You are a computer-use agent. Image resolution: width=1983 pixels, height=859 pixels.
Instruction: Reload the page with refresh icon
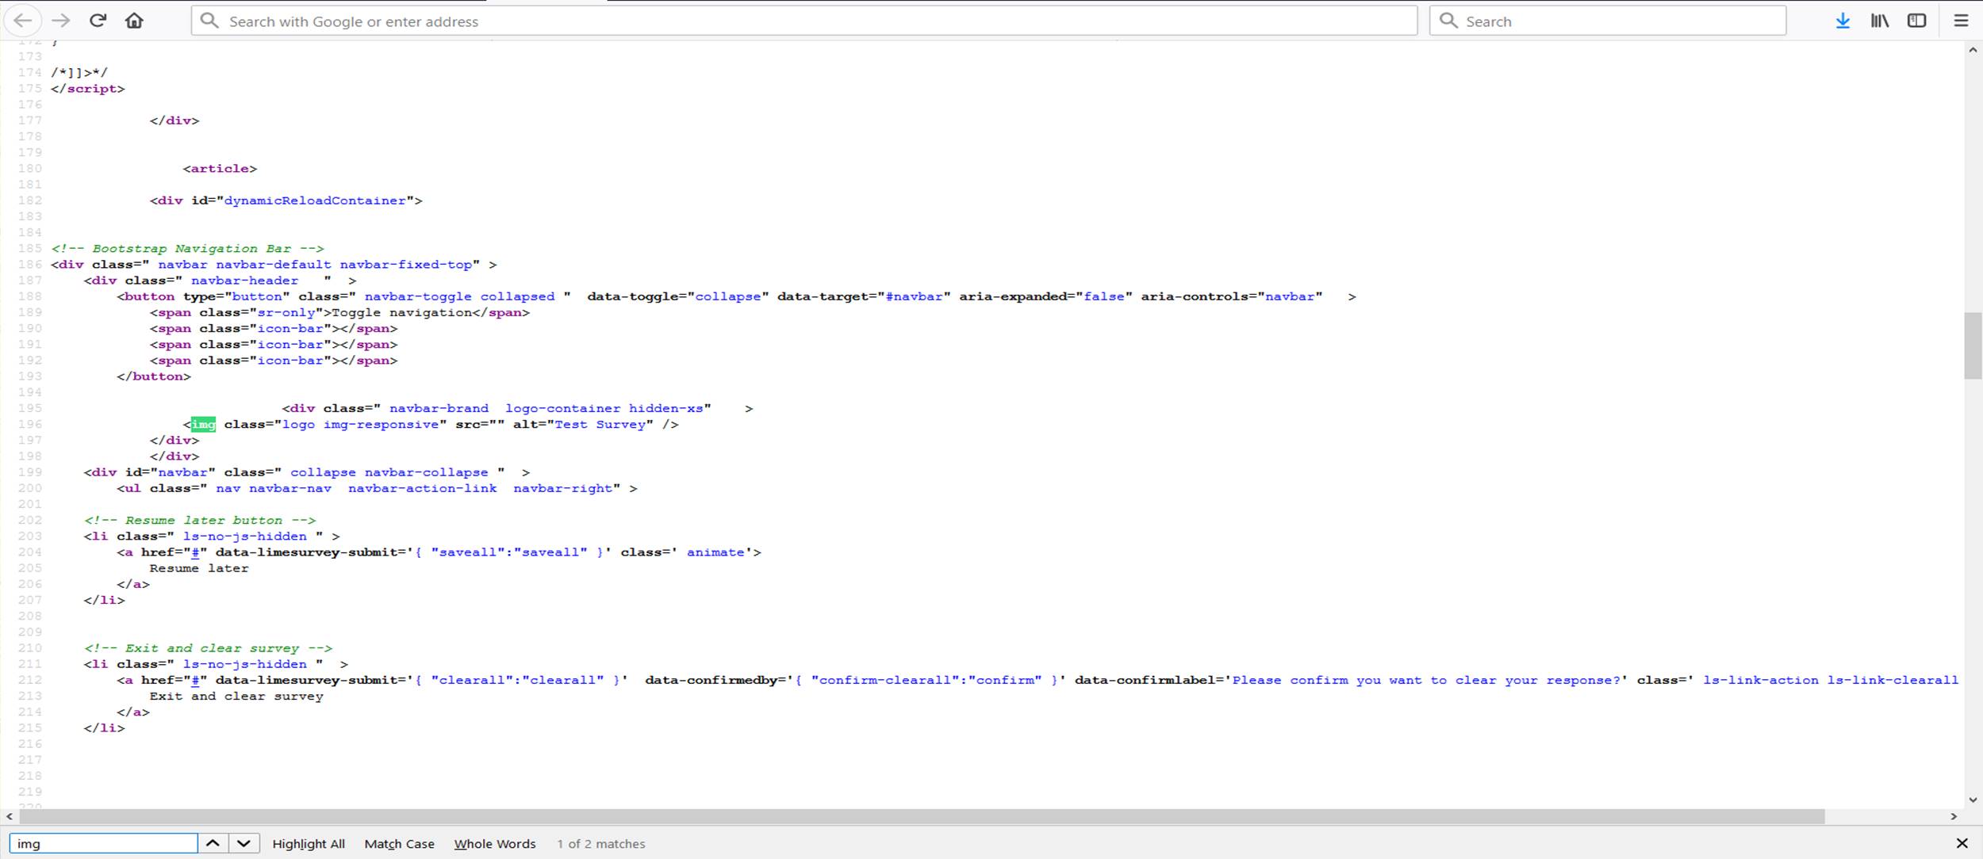pyautogui.click(x=98, y=21)
